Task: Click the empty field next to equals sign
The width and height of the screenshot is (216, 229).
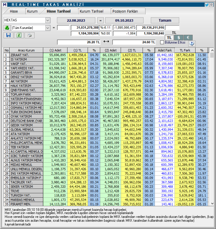Action: point(63,27)
